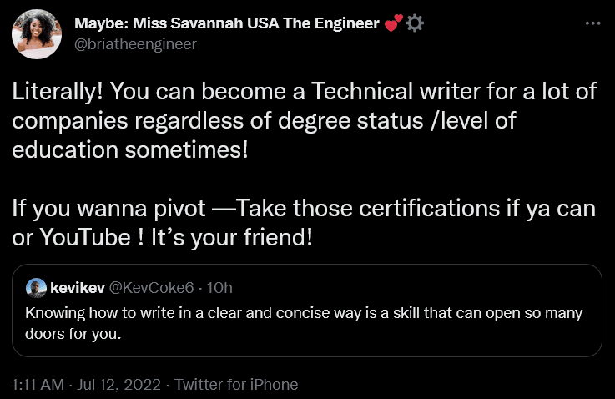Click the 10h timestamp on the quoted tweet
This screenshot has width=615, height=399.
(x=219, y=288)
